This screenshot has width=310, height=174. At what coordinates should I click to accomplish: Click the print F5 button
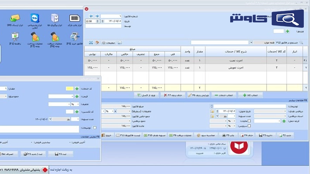pos(228,135)
